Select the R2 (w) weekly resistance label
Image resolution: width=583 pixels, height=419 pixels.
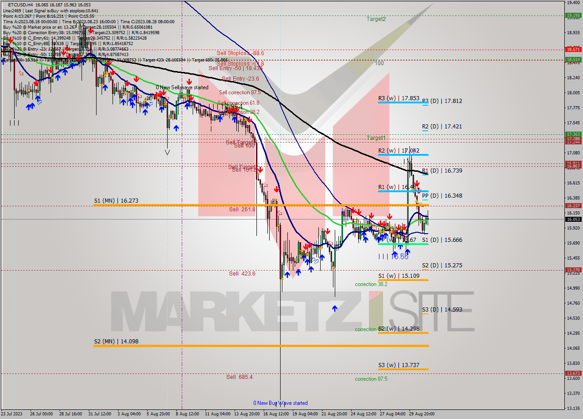399,151
